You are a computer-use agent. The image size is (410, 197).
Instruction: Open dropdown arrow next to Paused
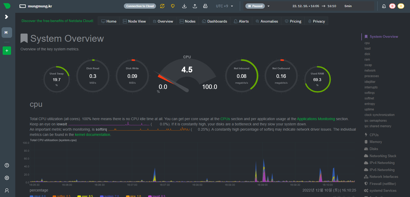[269, 6]
